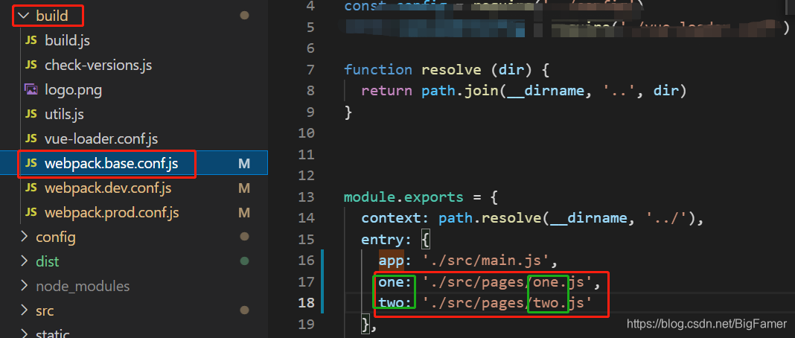Expand the config folder chevron
The height and width of the screenshot is (338, 795).
click(23, 237)
